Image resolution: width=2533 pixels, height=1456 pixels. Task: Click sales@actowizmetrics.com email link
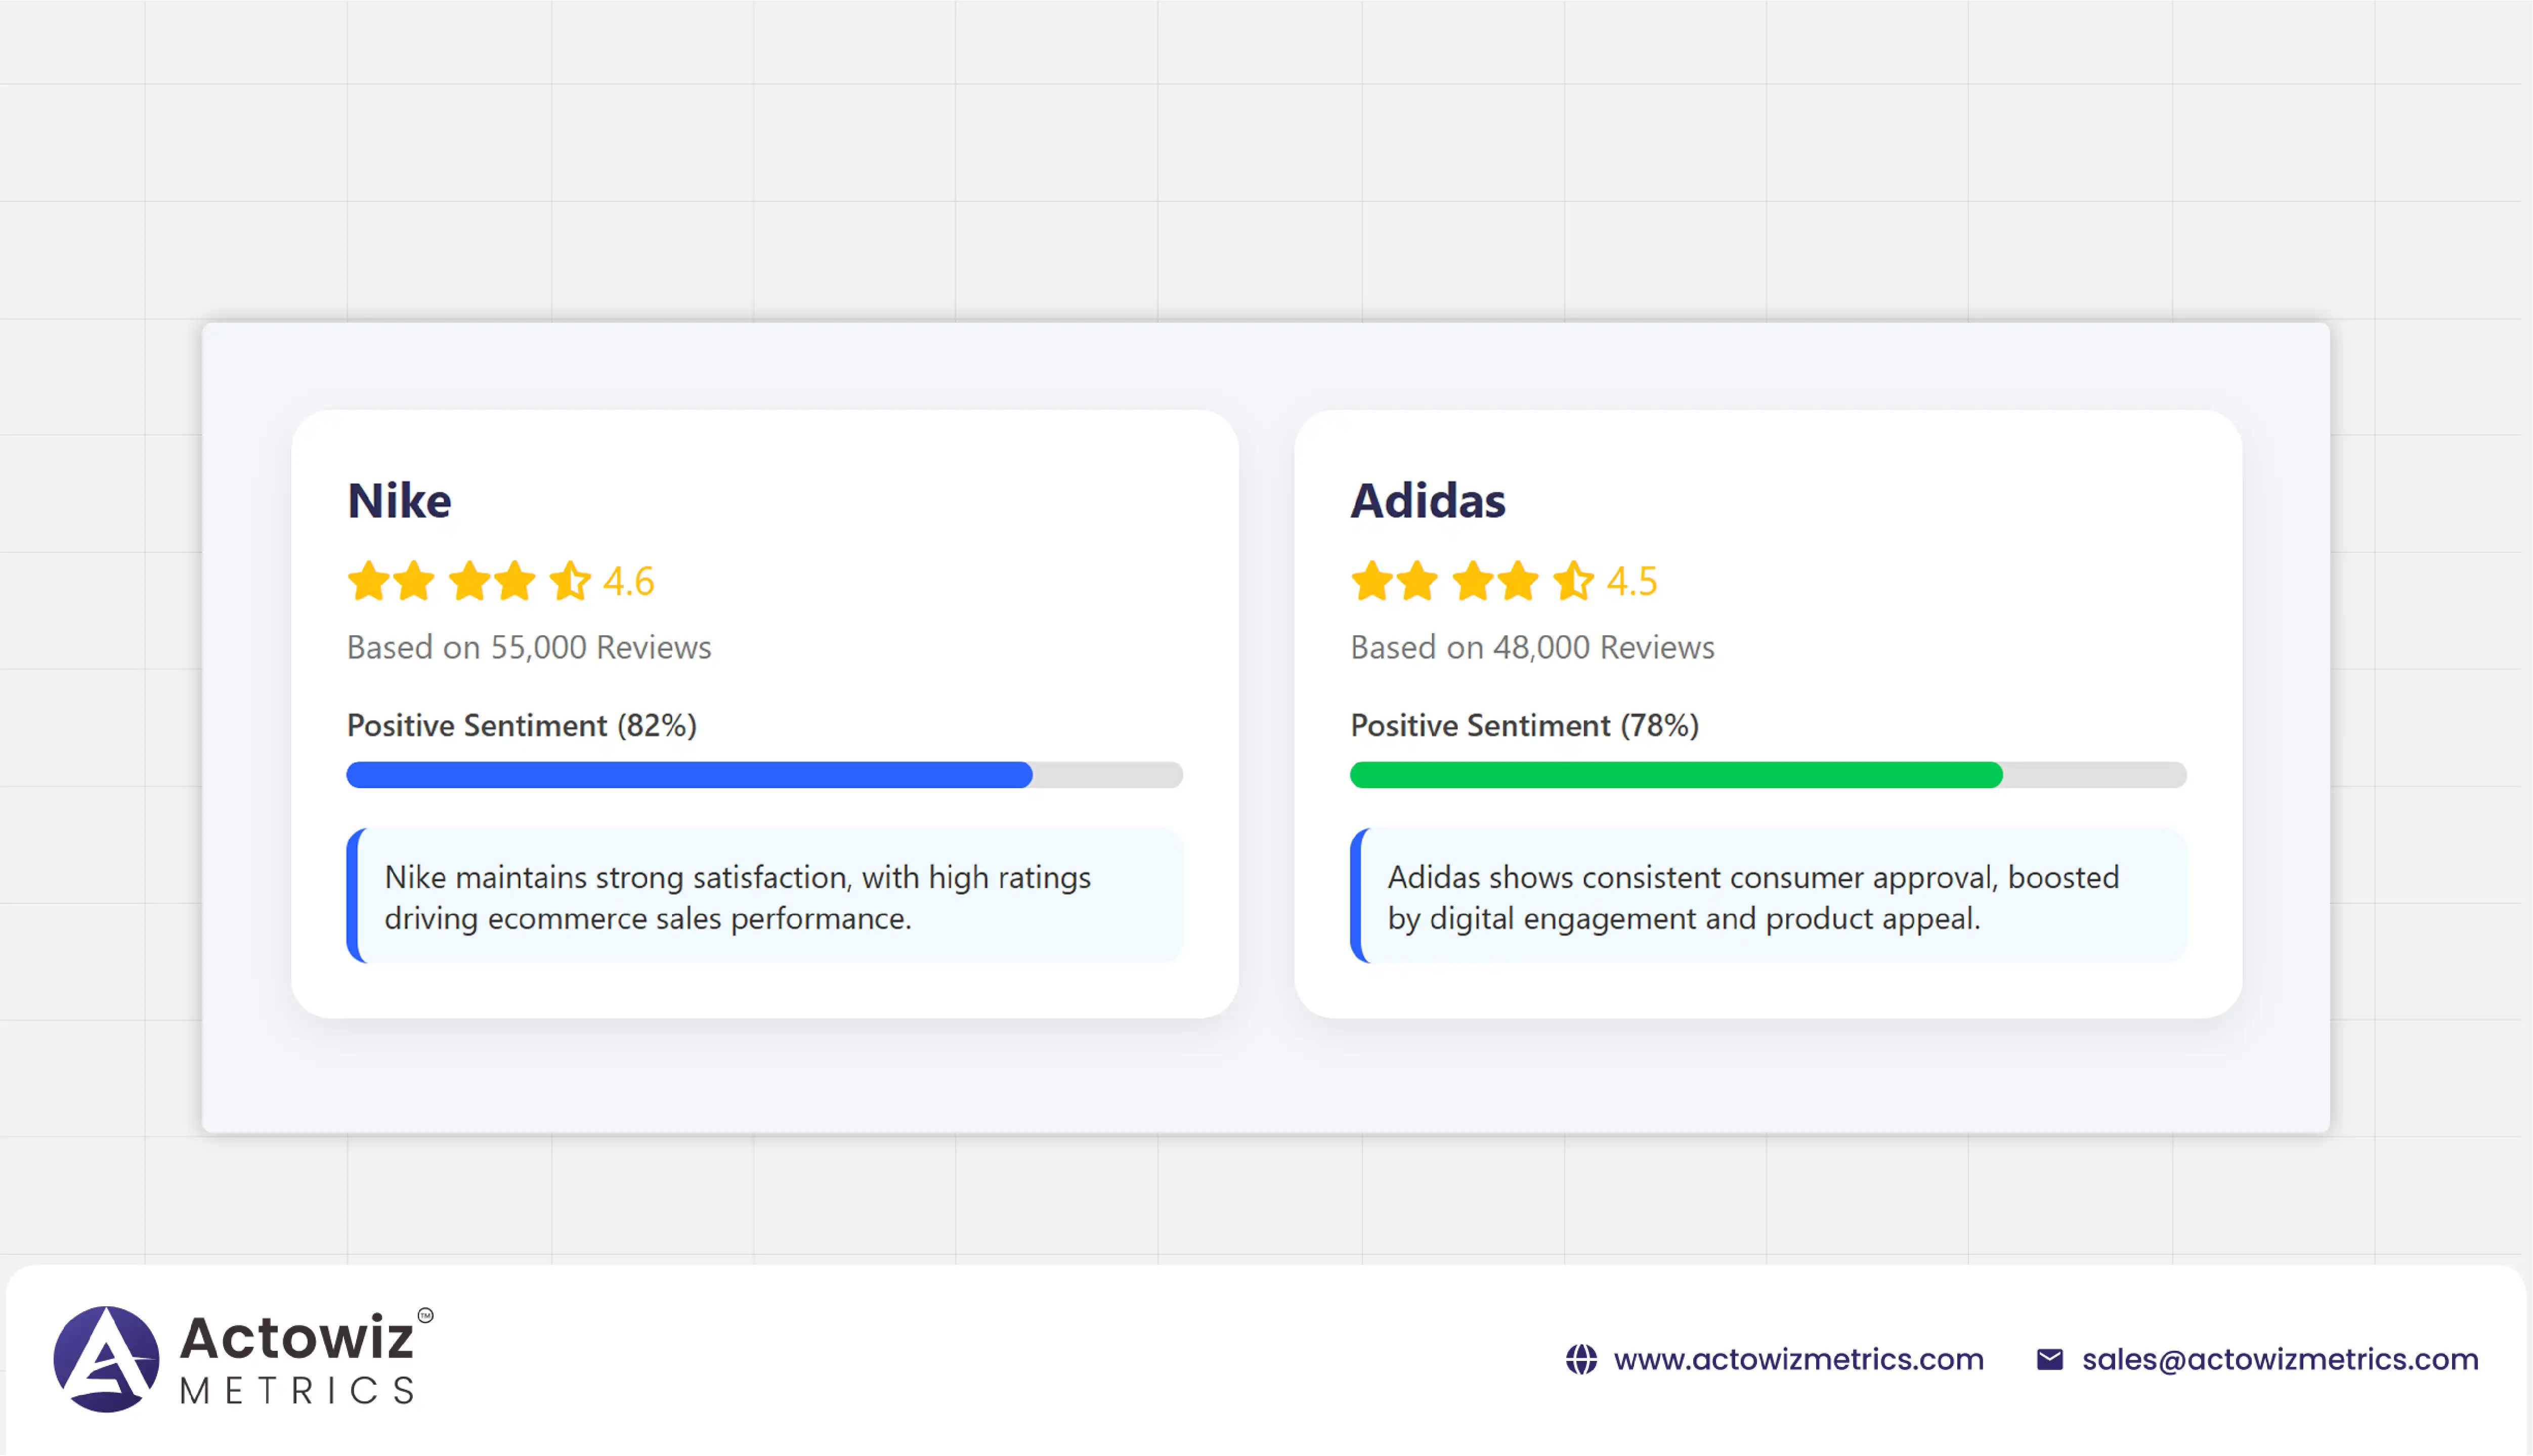(2280, 1359)
